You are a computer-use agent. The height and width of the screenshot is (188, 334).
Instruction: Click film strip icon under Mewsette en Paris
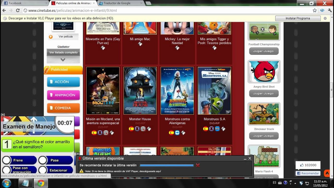(x=103, y=48)
